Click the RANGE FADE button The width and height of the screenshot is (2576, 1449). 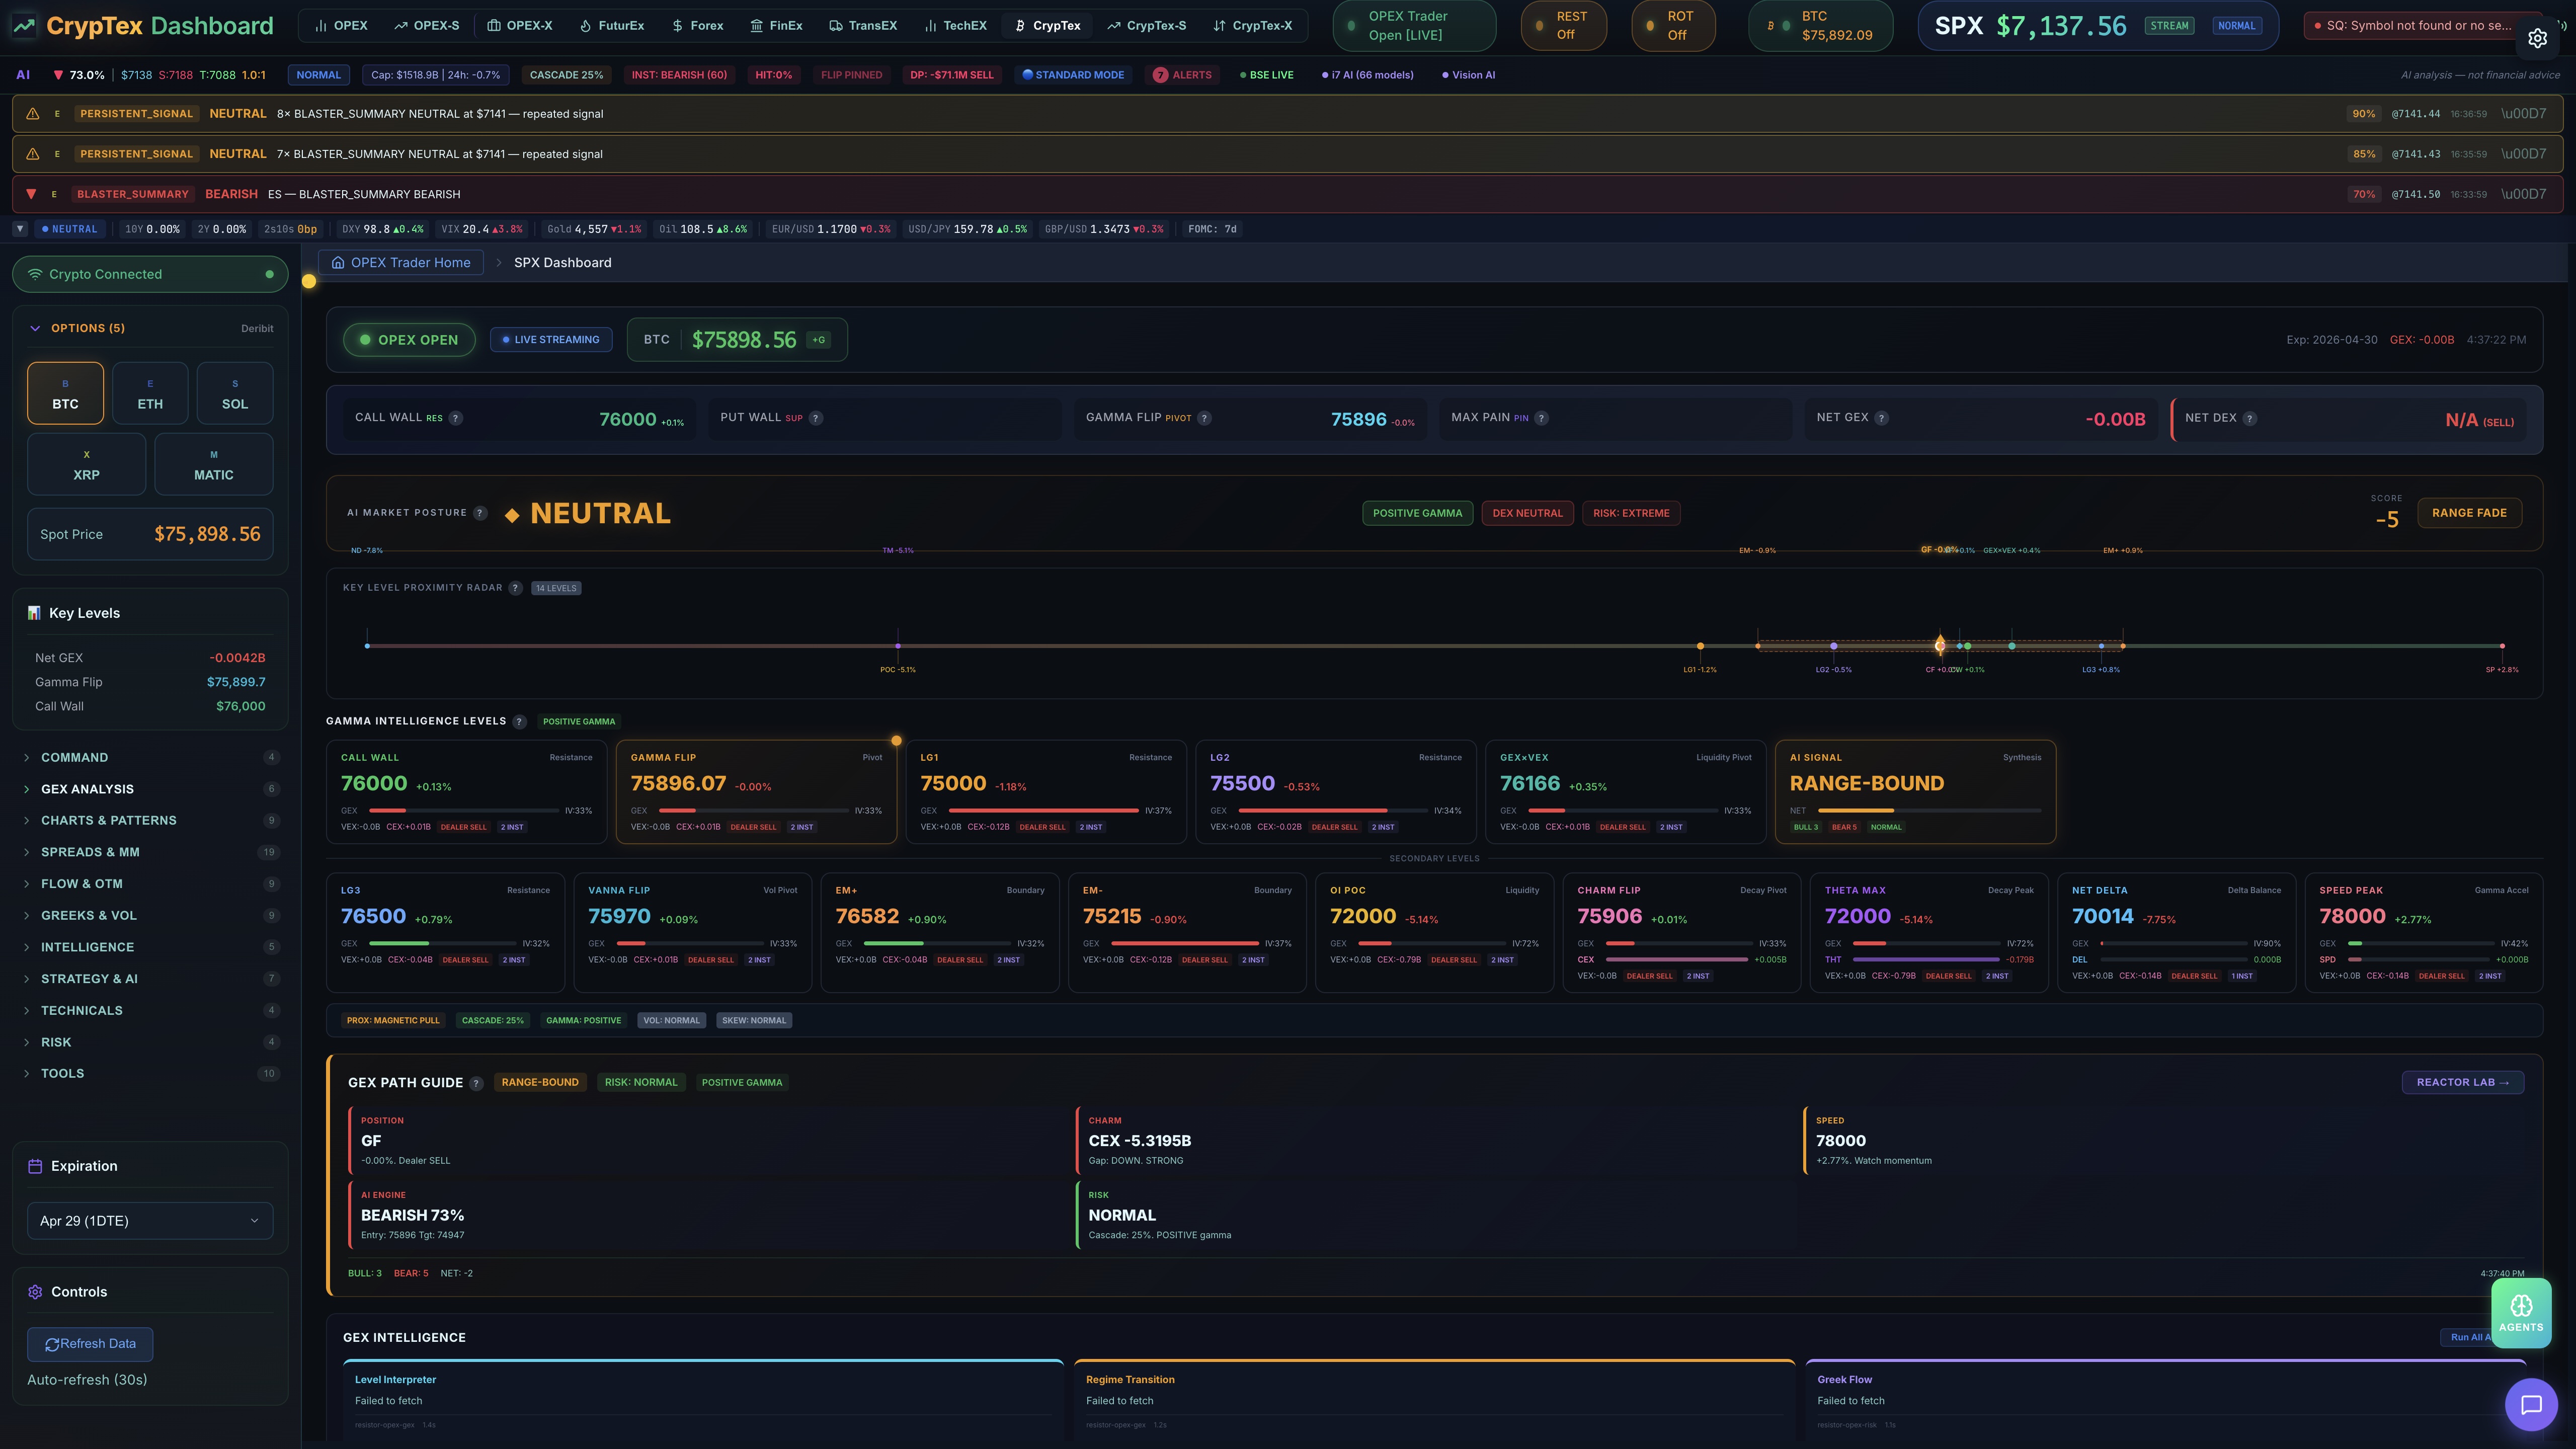(2469, 513)
